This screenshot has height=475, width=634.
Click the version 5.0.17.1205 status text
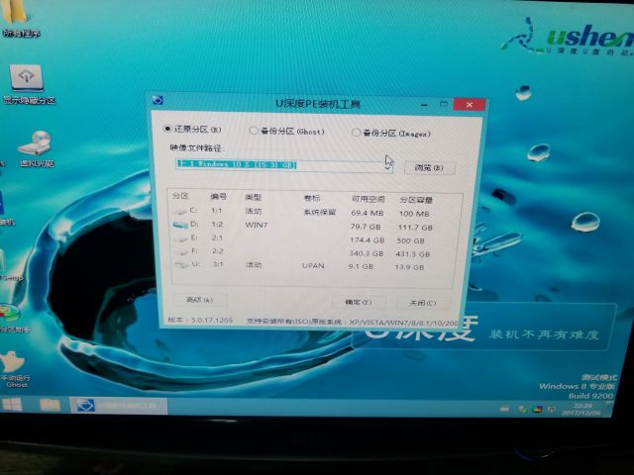200,320
